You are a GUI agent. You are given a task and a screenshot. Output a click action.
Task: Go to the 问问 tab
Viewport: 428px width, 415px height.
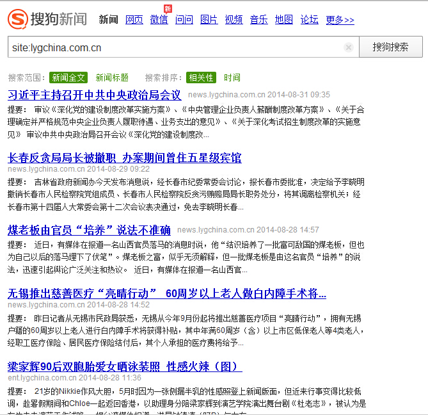pos(184,20)
